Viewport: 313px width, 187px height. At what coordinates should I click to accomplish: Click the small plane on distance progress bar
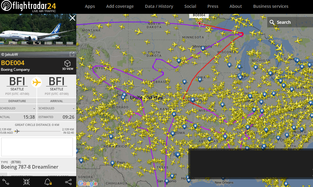coord(17,131)
